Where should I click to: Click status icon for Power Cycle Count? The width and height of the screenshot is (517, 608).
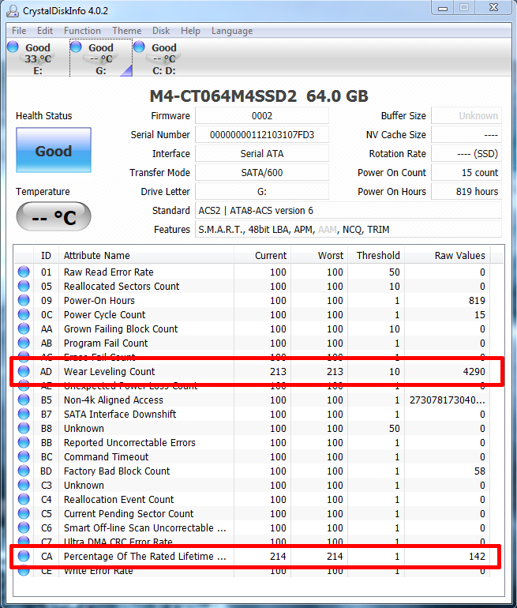pos(24,314)
